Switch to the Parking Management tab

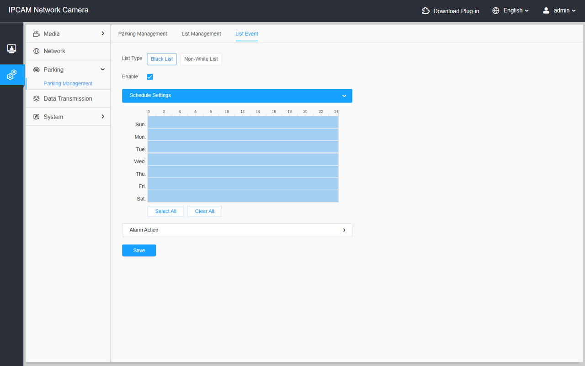tap(143, 34)
